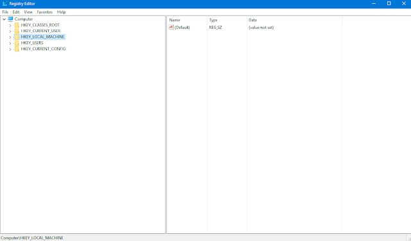Click the HKEY_CURRENT_CONFIG folder icon
Image resolution: width=411 pixels, height=241 pixels.
click(x=17, y=49)
